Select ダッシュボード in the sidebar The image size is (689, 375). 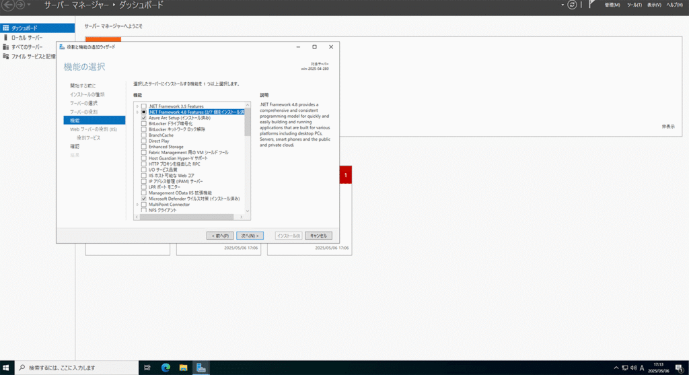click(38, 28)
